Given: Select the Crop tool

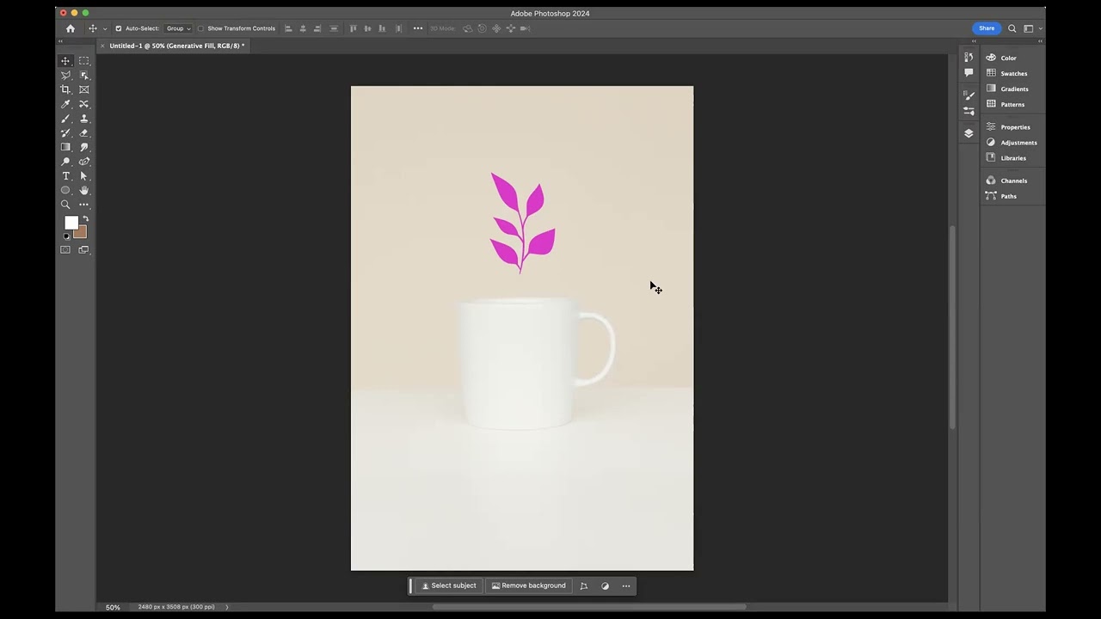Looking at the screenshot, I should 65,89.
